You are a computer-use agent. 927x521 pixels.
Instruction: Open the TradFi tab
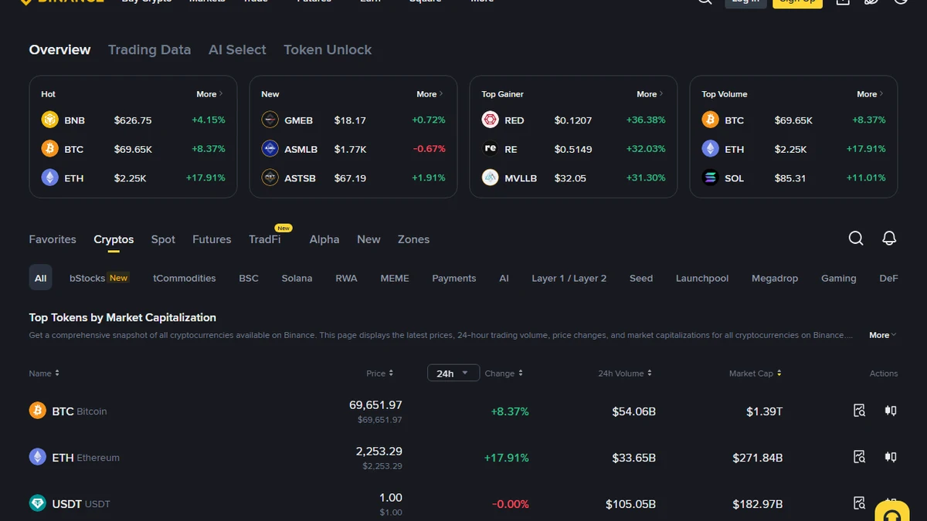pos(265,239)
